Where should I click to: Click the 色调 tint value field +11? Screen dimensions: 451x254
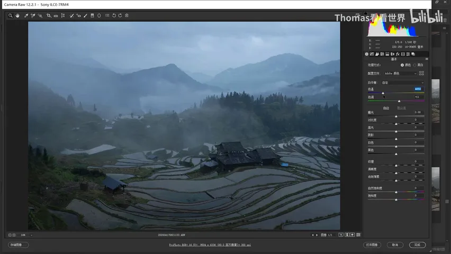pos(419,97)
